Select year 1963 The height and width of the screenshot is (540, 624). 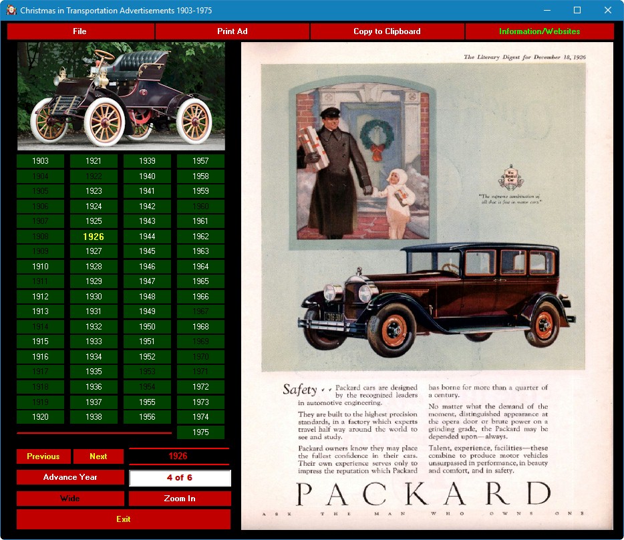[200, 251]
